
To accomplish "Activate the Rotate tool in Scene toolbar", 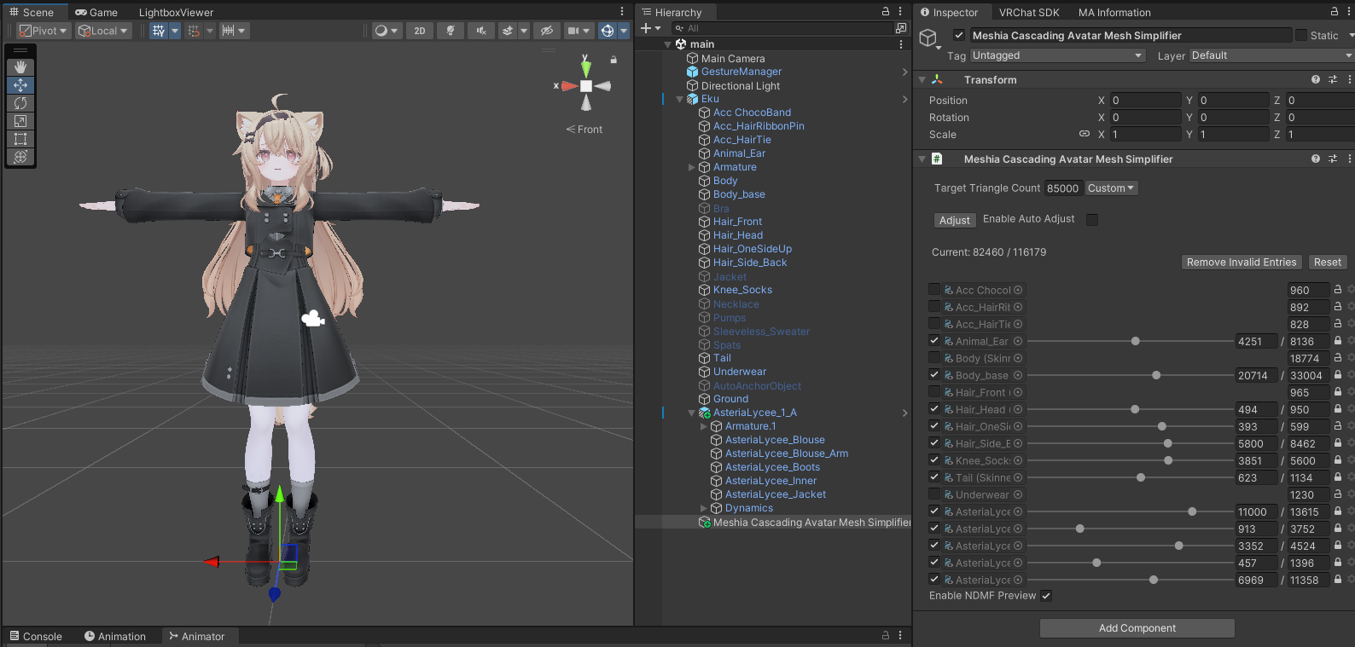I will (20, 103).
